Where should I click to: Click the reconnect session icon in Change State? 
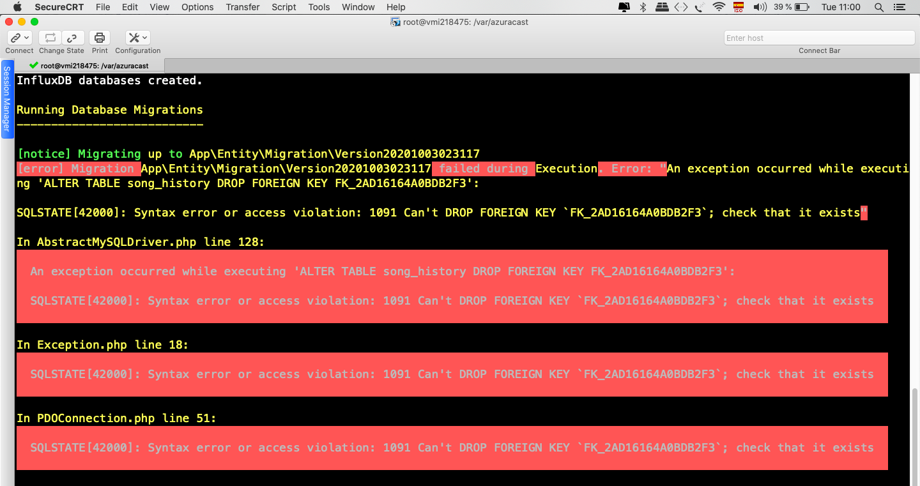click(49, 38)
